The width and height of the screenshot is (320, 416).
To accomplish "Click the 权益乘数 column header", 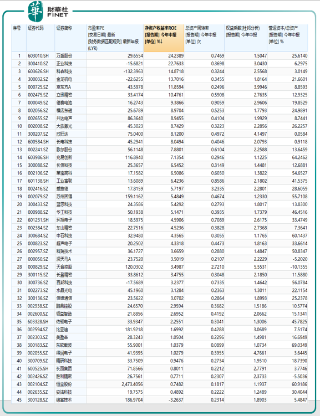I will click(246, 38).
